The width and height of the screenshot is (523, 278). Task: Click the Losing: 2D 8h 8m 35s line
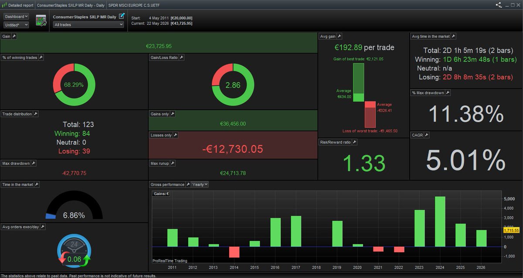point(466,77)
